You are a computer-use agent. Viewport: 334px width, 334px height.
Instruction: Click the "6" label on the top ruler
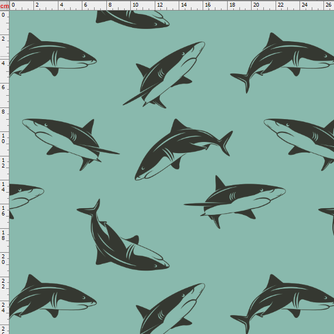[x=86, y=4]
